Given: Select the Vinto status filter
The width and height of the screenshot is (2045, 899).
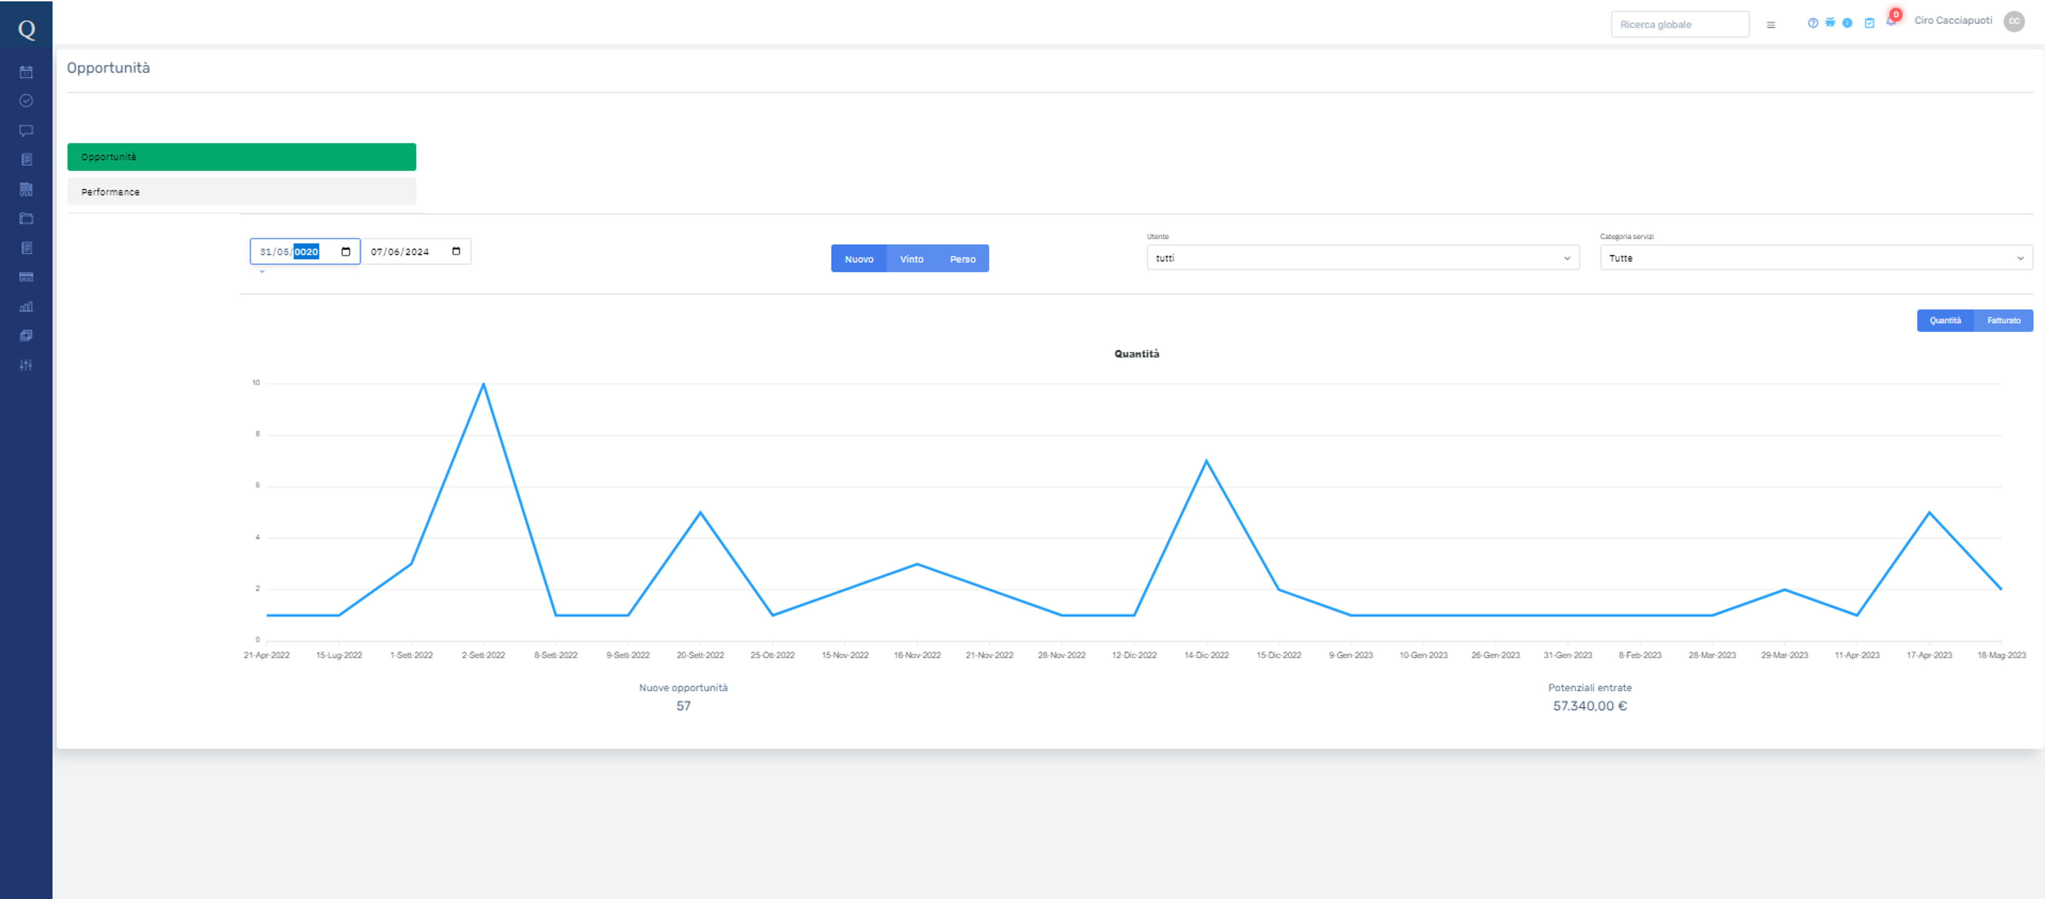Looking at the screenshot, I should (x=911, y=259).
